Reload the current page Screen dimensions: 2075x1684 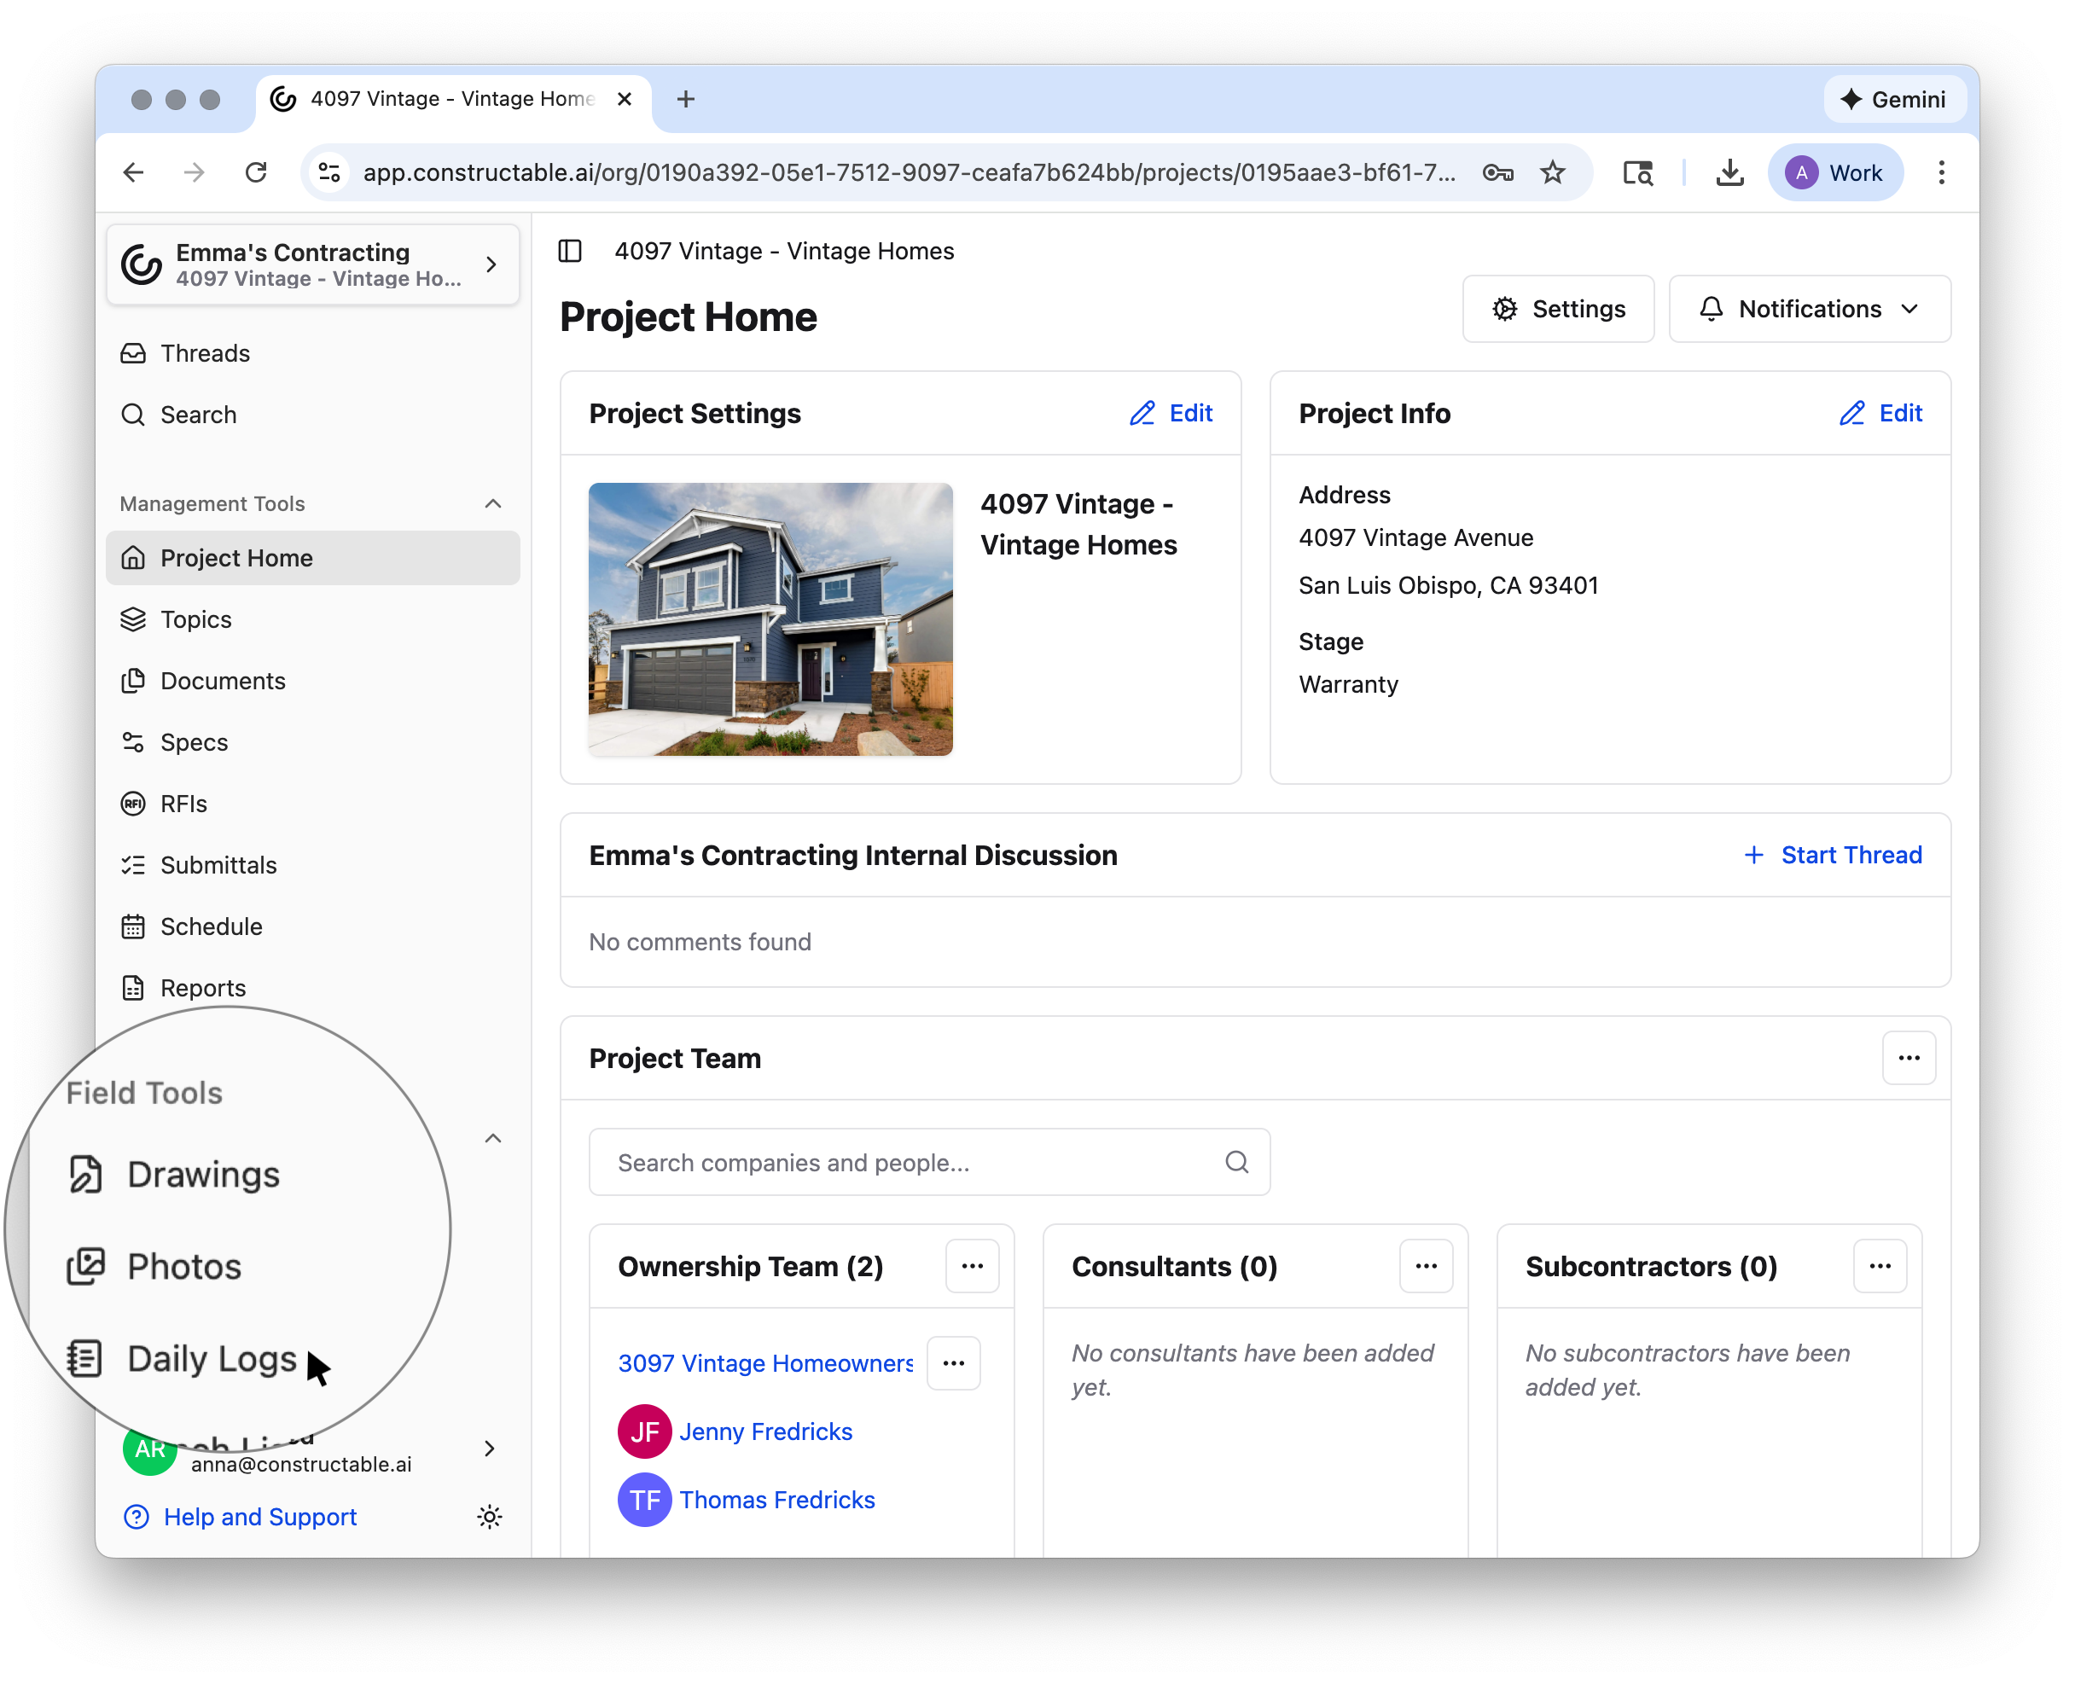(256, 172)
